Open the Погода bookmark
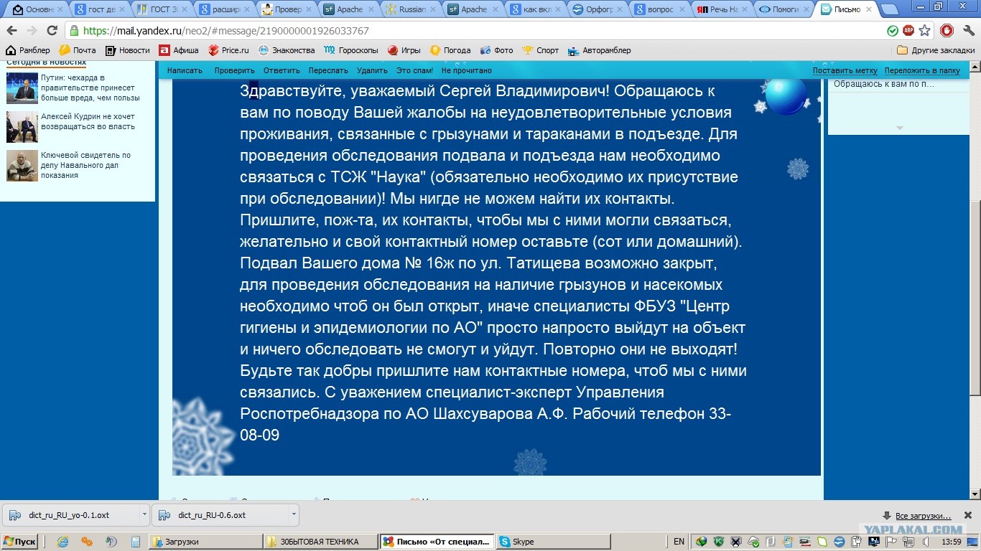This screenshot has width=981, height=551. (435, 50)
